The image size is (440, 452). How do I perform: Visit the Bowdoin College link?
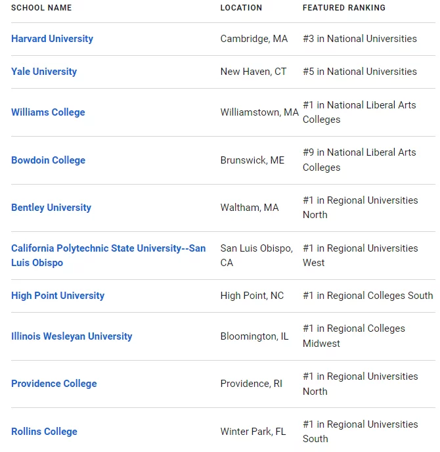pos(48,160)
